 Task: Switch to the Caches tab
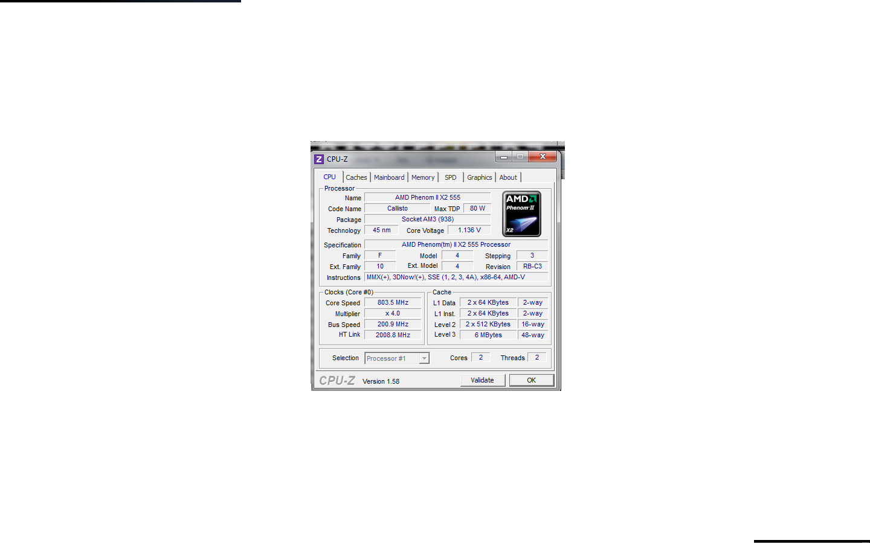pos(356,177)
